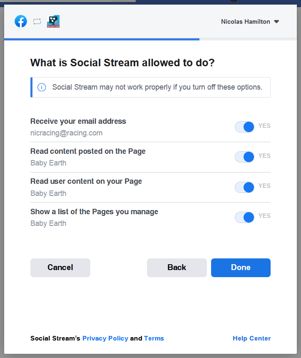Confirm permissions with the Done button

[241, 268]
